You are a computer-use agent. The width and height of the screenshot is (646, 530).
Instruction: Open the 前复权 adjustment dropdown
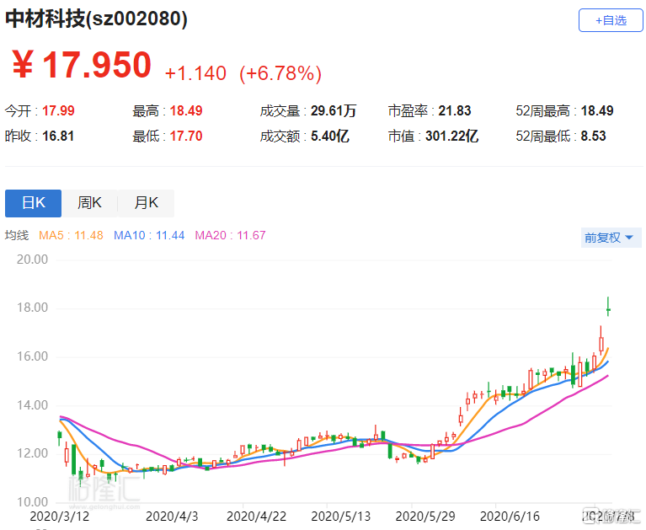coord(611,238)
